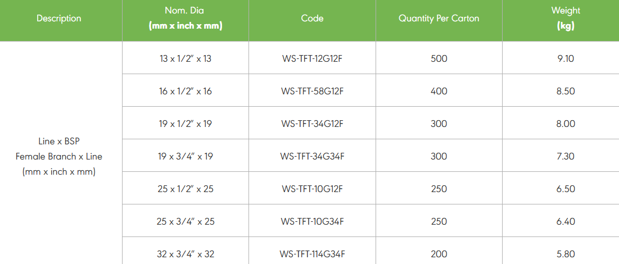Click the Weight (kg) column header

click(x=566, y=19)
